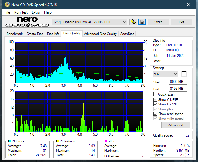Click the yellow PI Failures legend swatch
The width and height of the screenshot is (198, 162).
click(x=58, y=141)
